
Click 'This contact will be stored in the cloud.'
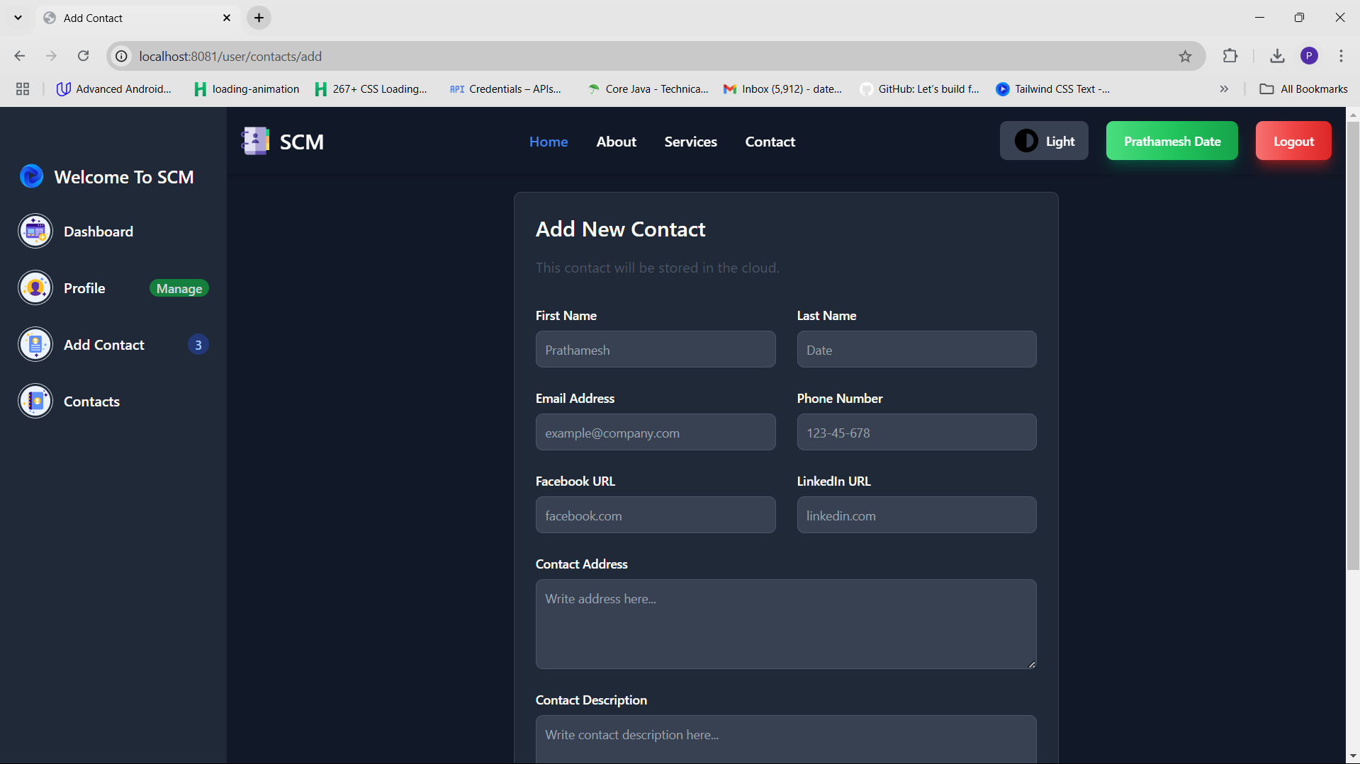[657, 268]
